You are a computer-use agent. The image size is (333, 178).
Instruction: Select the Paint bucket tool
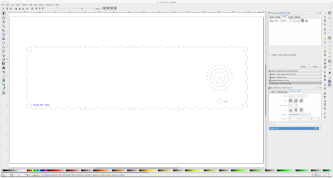point(3,80)
